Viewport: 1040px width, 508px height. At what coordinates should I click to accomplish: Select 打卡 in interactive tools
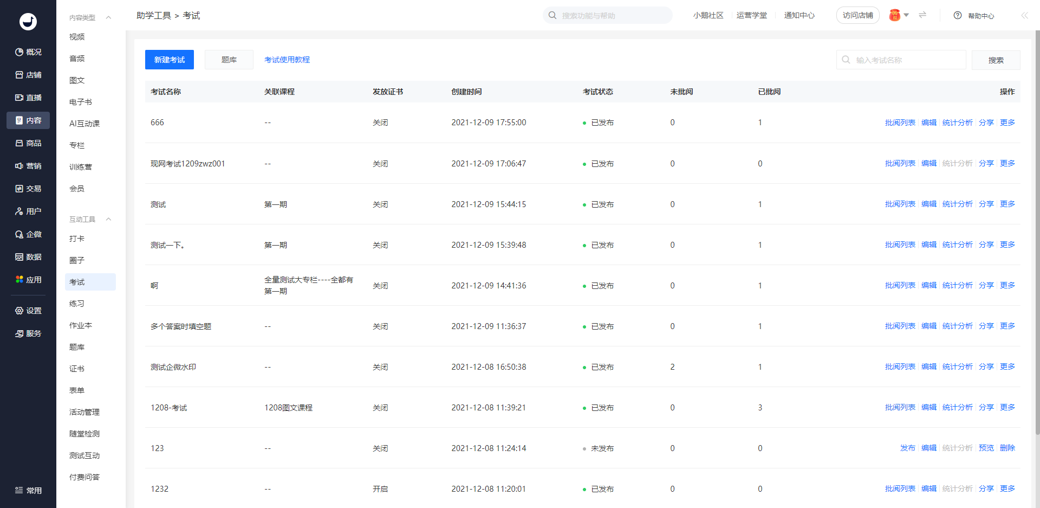pyautogui.click(x=77, y=239)
